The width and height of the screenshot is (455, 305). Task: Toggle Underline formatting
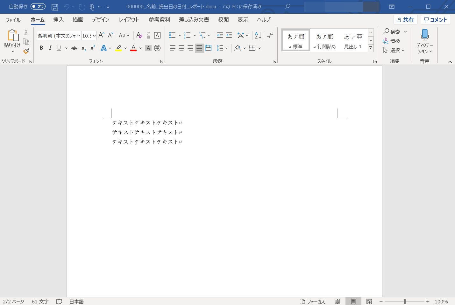click(x=59, y=48)
